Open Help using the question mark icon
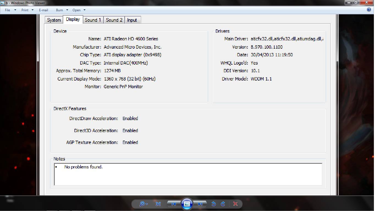The height and width of the screenshot is (211, 375). (369, 10)
